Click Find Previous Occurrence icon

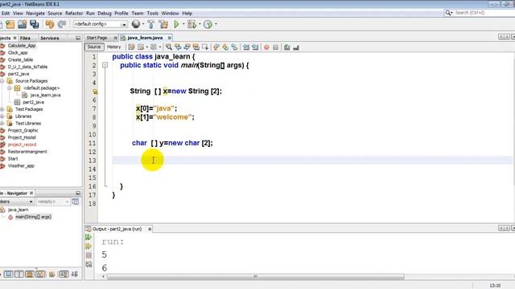(178, 47)
